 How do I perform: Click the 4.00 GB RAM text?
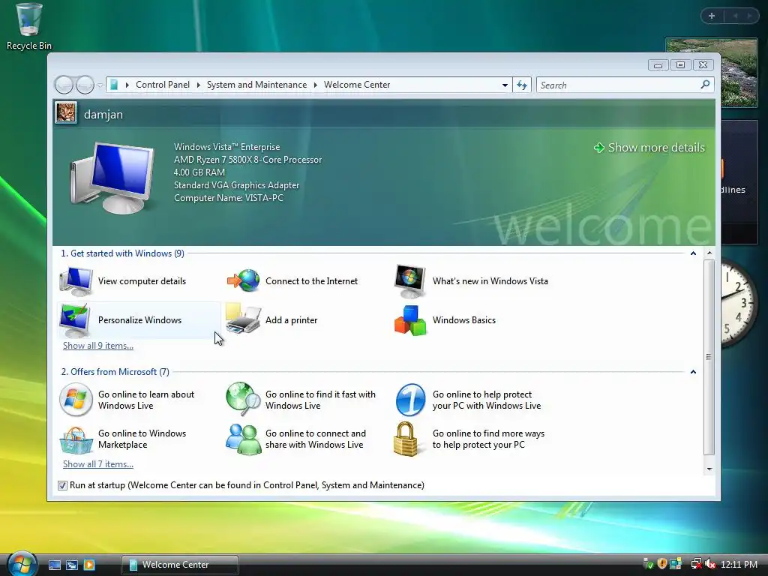pyautogui.click(x=199, y=172)
